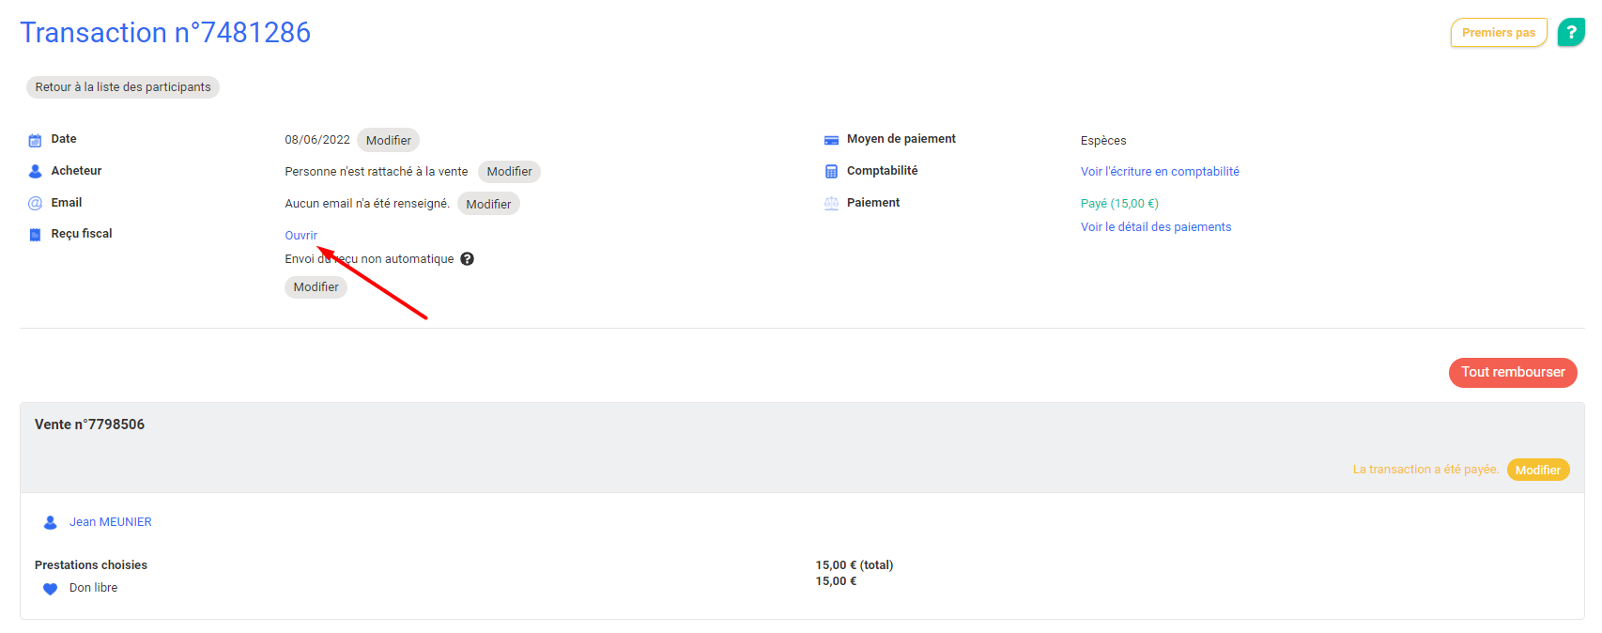The height and width of the screenshot is (633, 1602).
Task: Open the Premiers pas guide
Action: (x=1499, y=33)
